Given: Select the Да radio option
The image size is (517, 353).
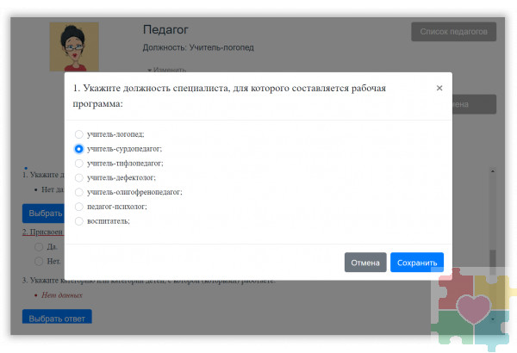Looking at the screenshot, I should [x=39, y=246].
